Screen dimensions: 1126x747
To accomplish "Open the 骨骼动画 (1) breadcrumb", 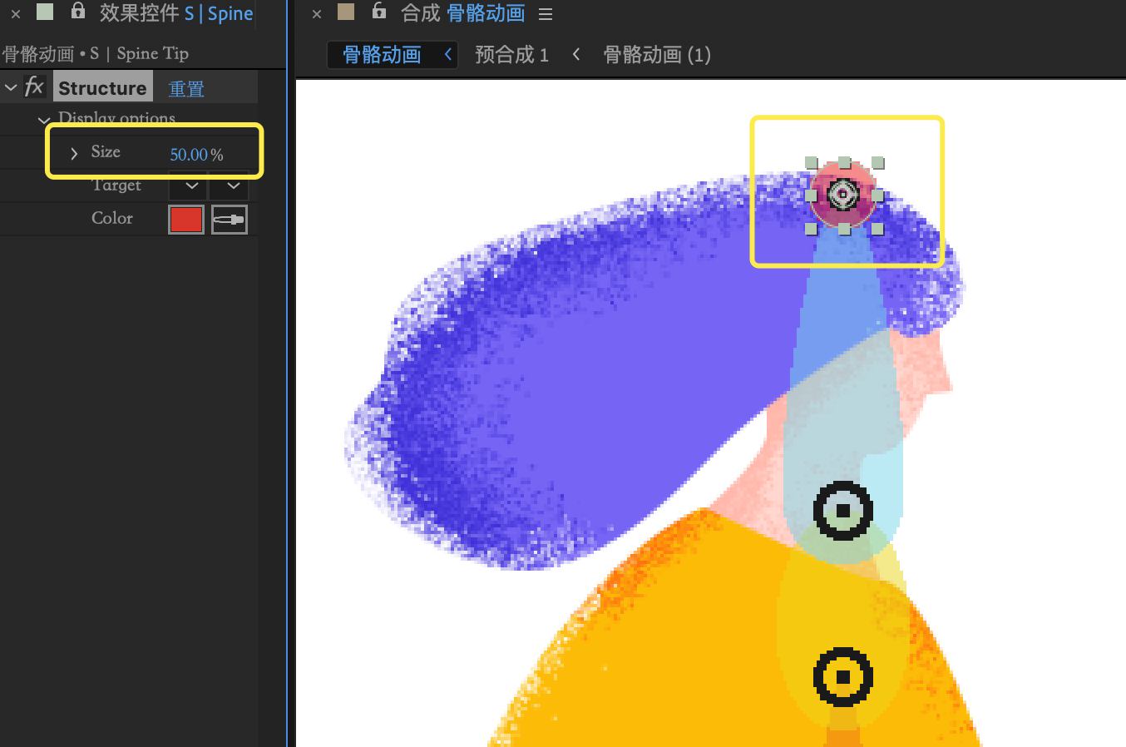I will pyautogui.click(x=656, y=55).
